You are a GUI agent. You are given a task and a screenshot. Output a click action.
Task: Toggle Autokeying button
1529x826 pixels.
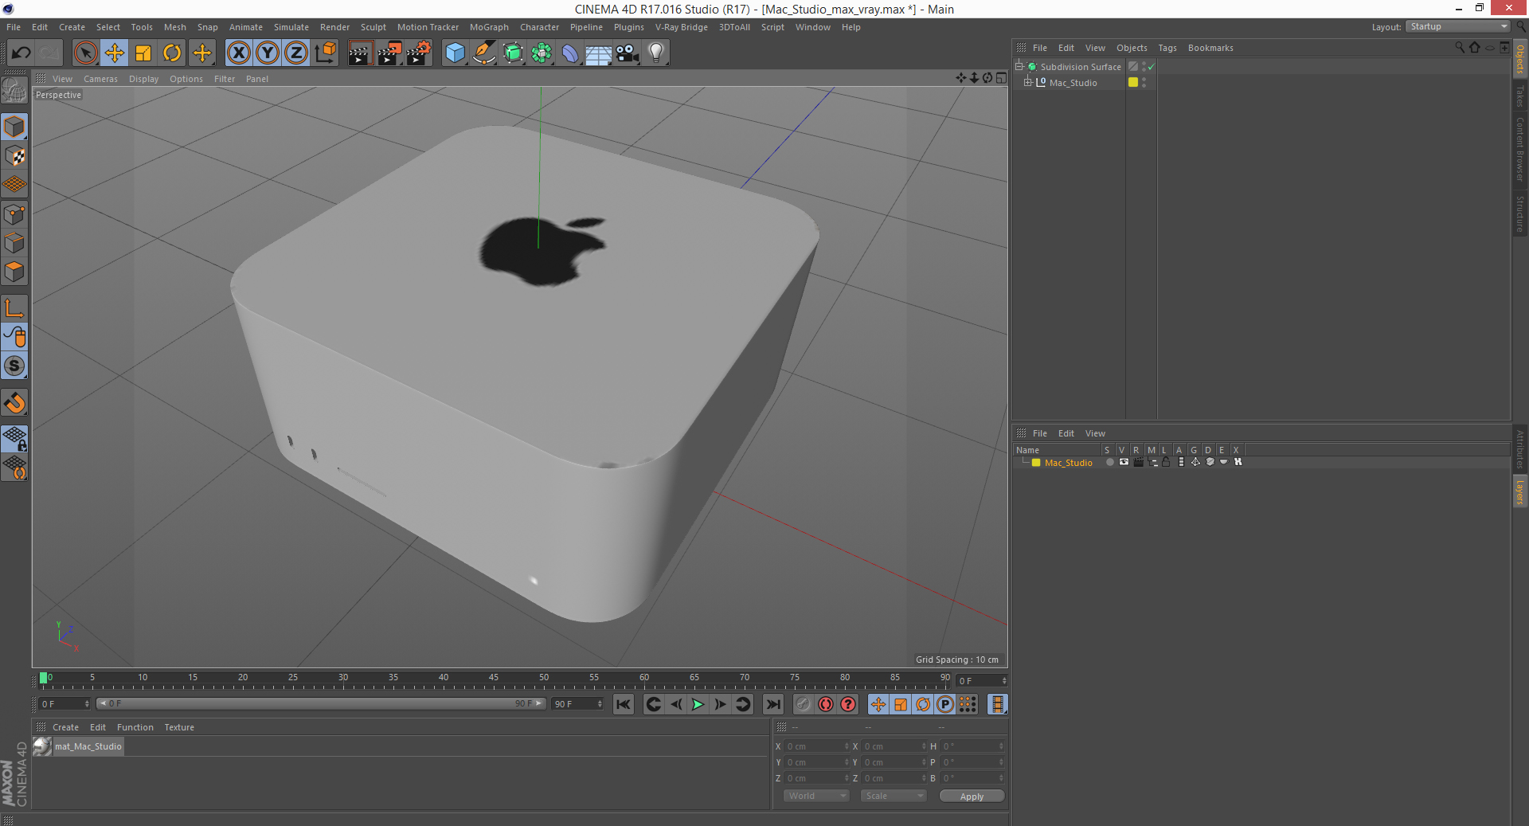click(x=826, y=704)
